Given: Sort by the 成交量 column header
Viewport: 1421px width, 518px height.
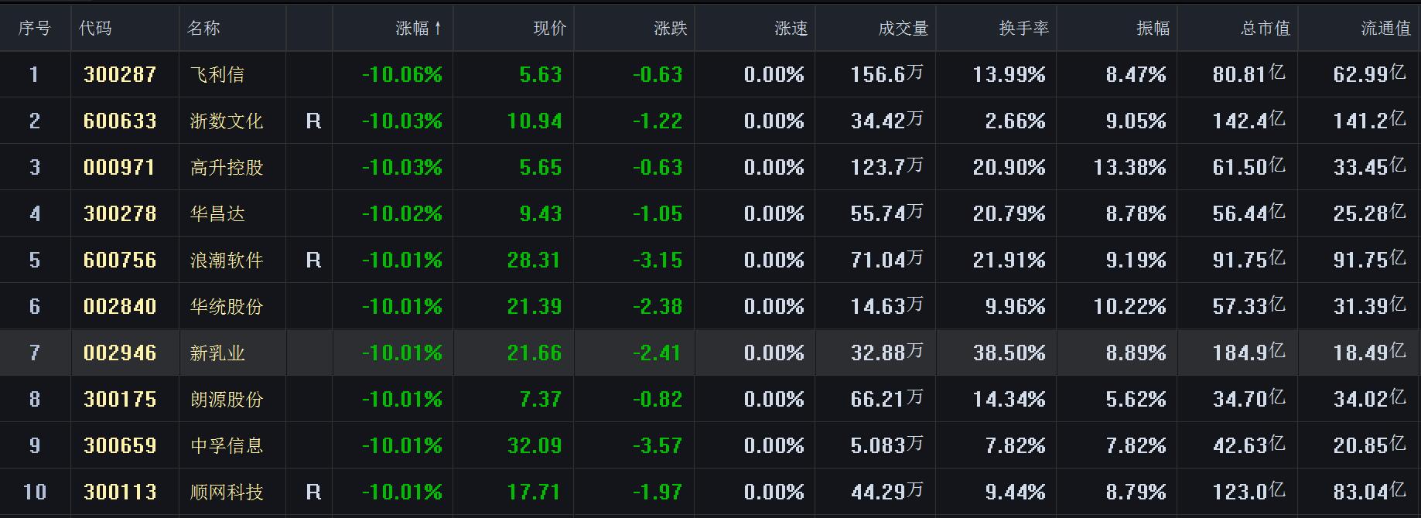Looking at the screenshot, I should click(903, 29).
